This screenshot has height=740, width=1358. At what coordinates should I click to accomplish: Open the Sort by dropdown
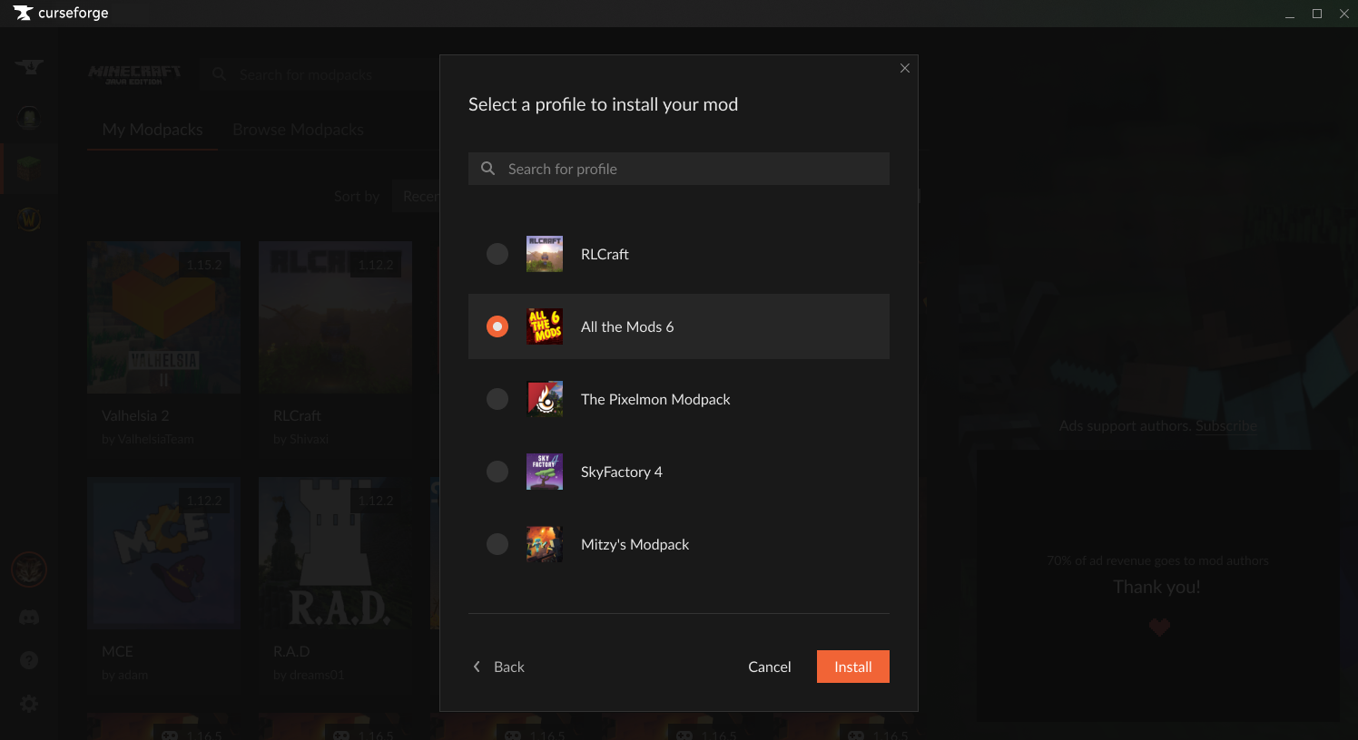[416, 196]
